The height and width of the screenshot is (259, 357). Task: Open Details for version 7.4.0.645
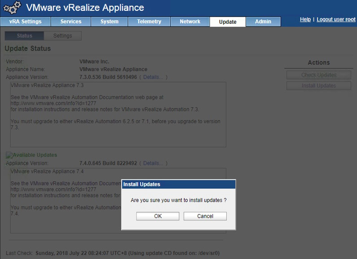tap(153, 163)
